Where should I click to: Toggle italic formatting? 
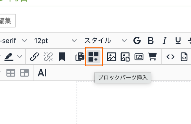tap(165, 41)
